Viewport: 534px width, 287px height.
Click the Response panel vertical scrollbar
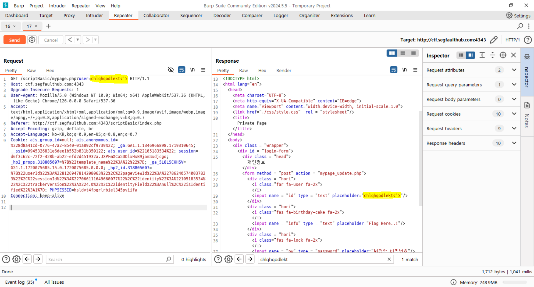point(420,159)
